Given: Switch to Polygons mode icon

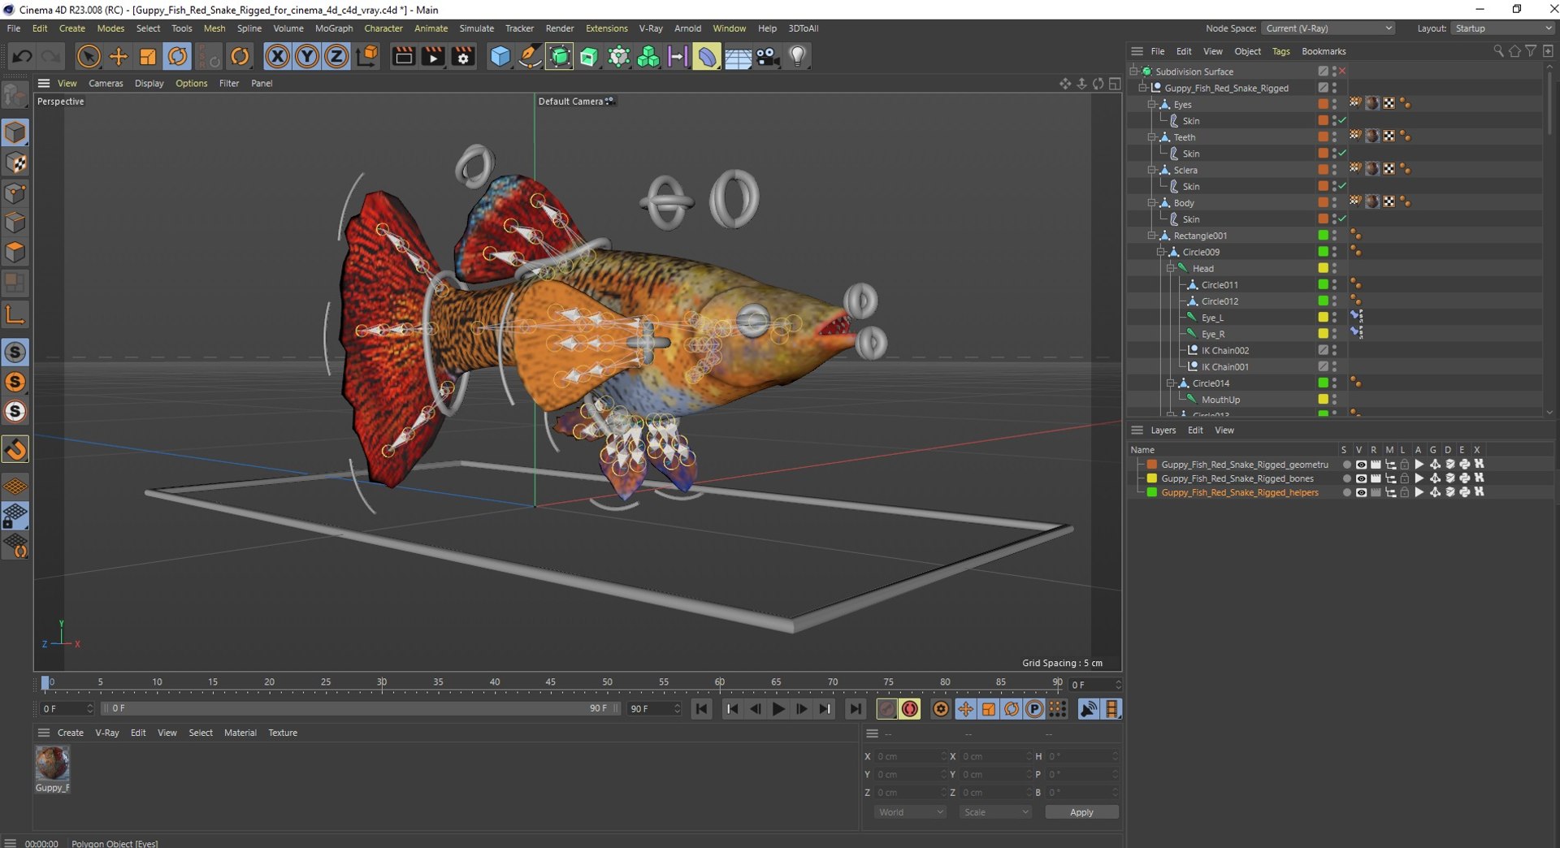Looking at the screenshot, I should tap(15, 252).
